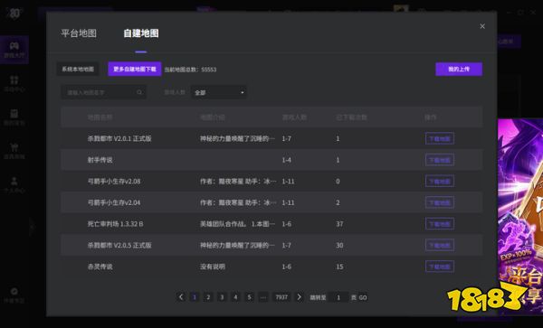The height and width of the screenshot is (328, 543).
Task: Click download count 15
Action: (339, 267)
